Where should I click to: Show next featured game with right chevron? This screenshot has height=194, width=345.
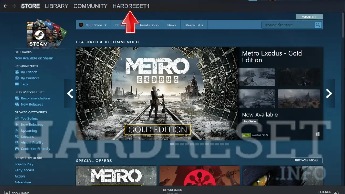tap(329, 93)
